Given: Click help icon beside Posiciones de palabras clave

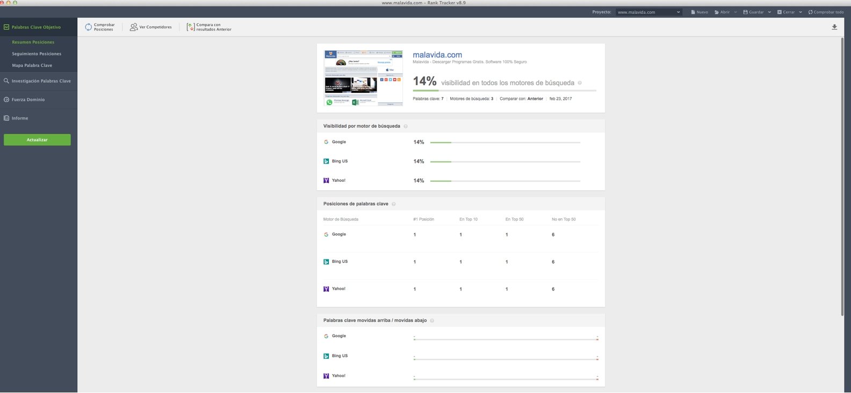Looking at the screenshot, I should [x=394, y=204].
